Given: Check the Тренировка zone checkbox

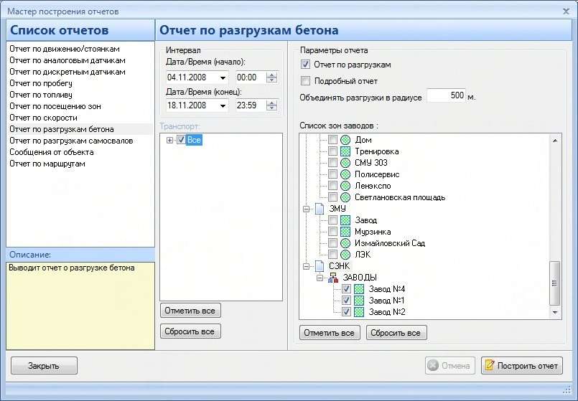Looking at the screenshot, I should tap(332, 151).
